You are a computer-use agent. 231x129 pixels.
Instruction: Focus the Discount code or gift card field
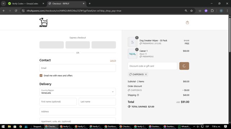[x=152, y=66]
